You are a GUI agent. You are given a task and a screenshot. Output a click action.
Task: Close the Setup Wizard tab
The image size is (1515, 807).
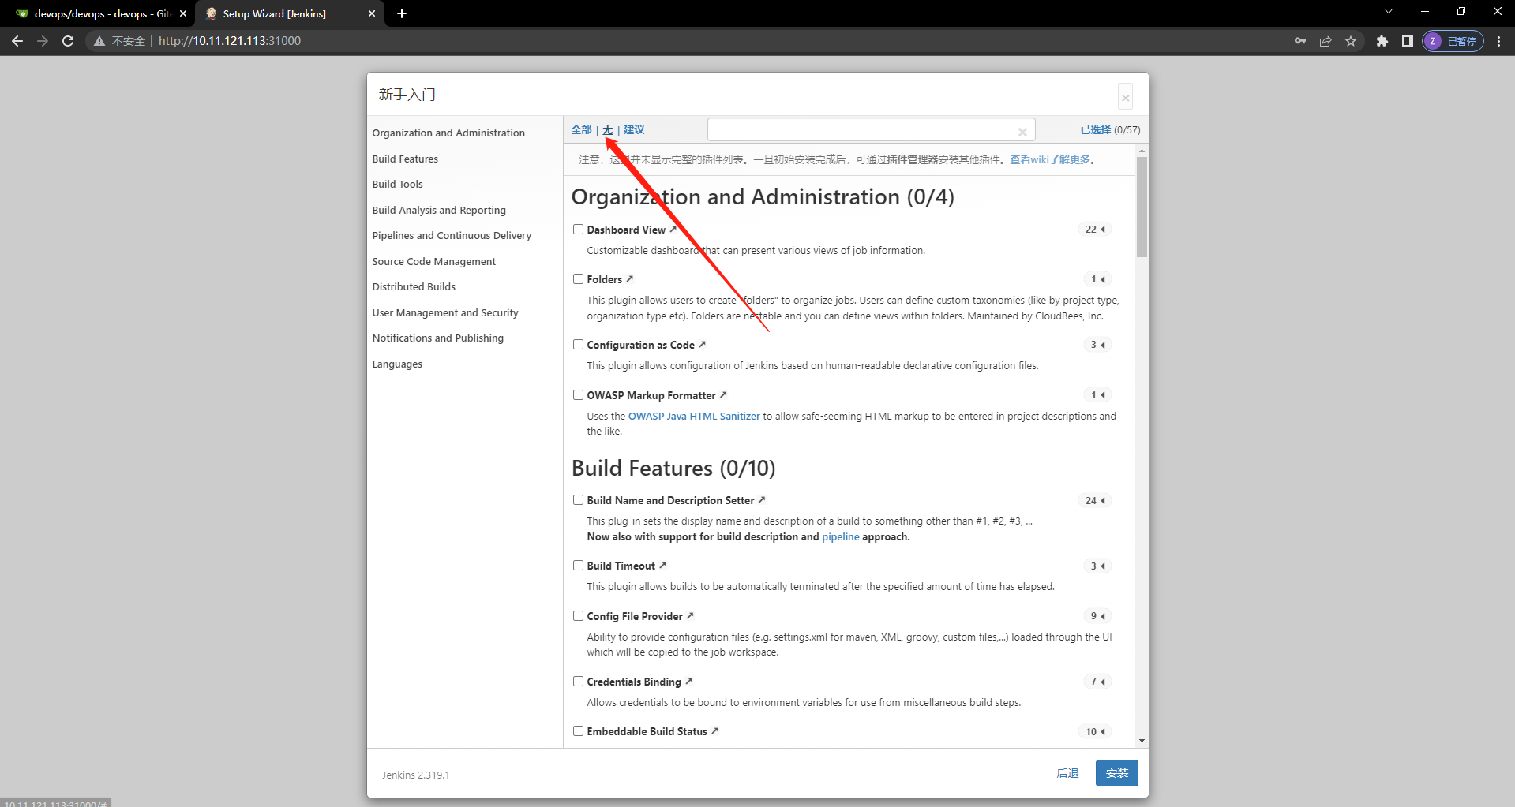coord(372,13)
